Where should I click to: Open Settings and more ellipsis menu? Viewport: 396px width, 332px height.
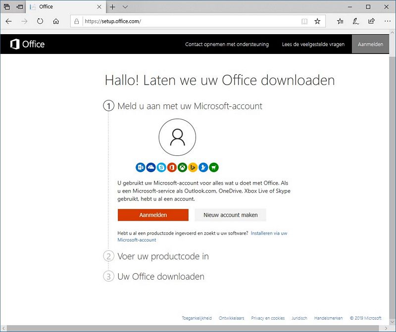[388, 21]
